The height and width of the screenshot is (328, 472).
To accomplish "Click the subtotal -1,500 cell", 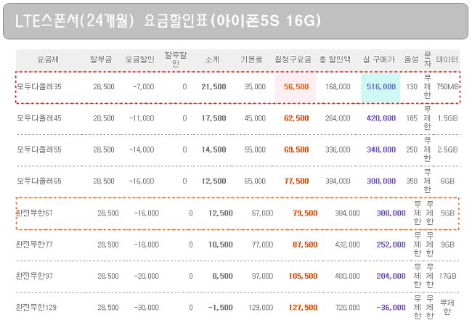I will click(220, 307).
